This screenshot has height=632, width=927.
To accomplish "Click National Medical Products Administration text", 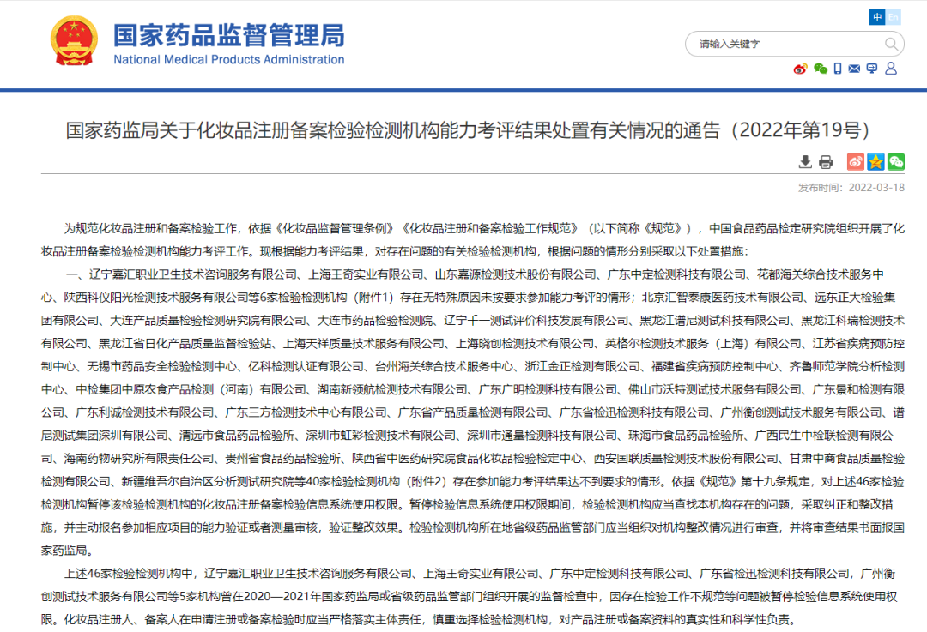I will 229,60.
